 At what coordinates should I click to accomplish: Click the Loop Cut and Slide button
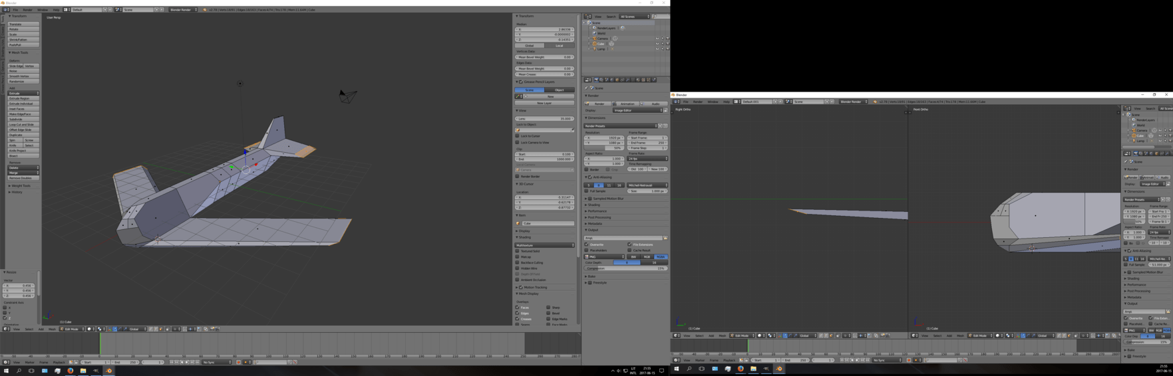point(23,124)
